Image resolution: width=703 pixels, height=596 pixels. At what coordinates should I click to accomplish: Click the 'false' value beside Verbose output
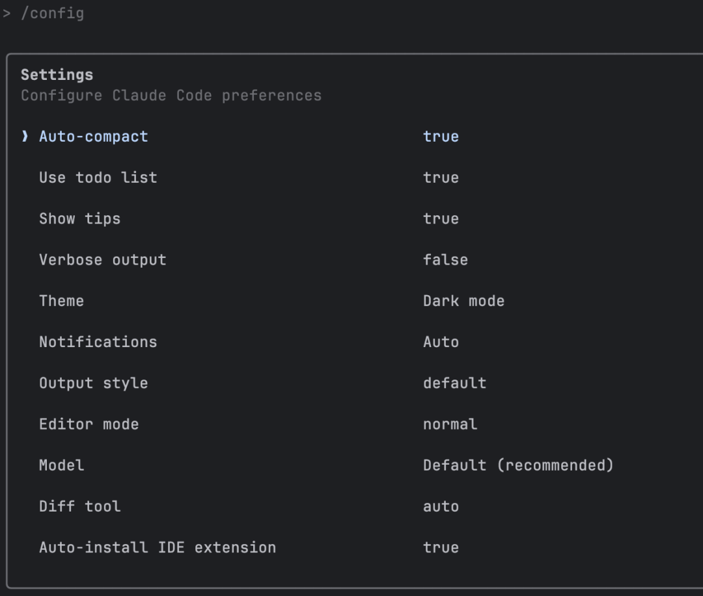coord(445,259)
